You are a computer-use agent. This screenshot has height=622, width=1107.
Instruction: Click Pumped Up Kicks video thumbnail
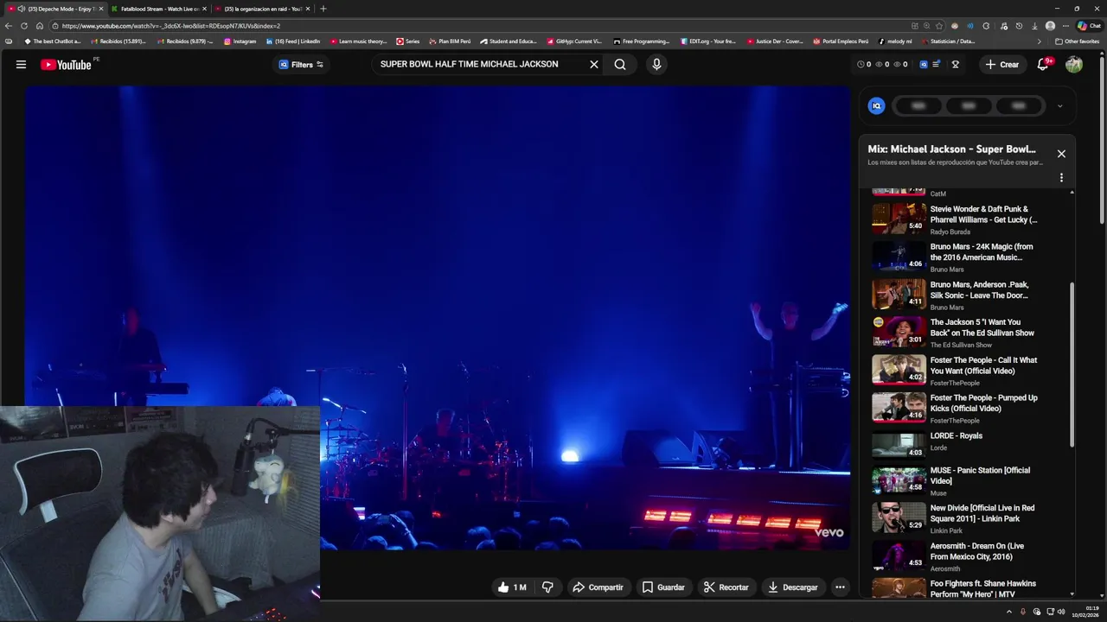click(x=899, y=408)
